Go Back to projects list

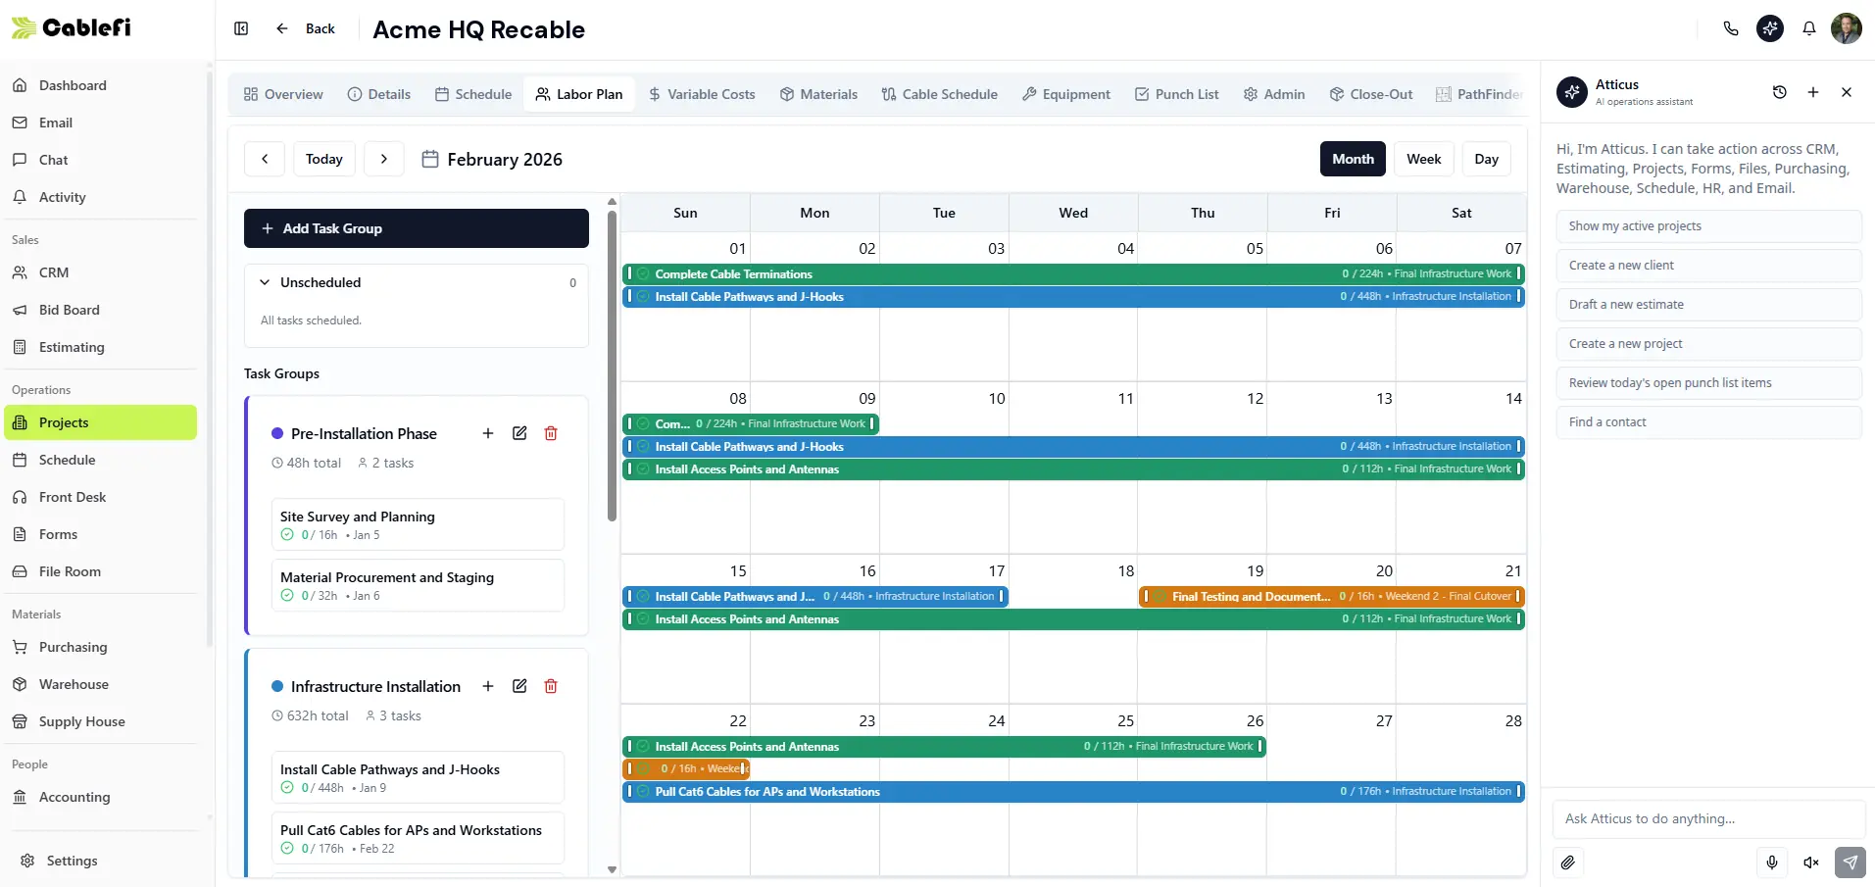pyautogui.click(x=307, y=28)
